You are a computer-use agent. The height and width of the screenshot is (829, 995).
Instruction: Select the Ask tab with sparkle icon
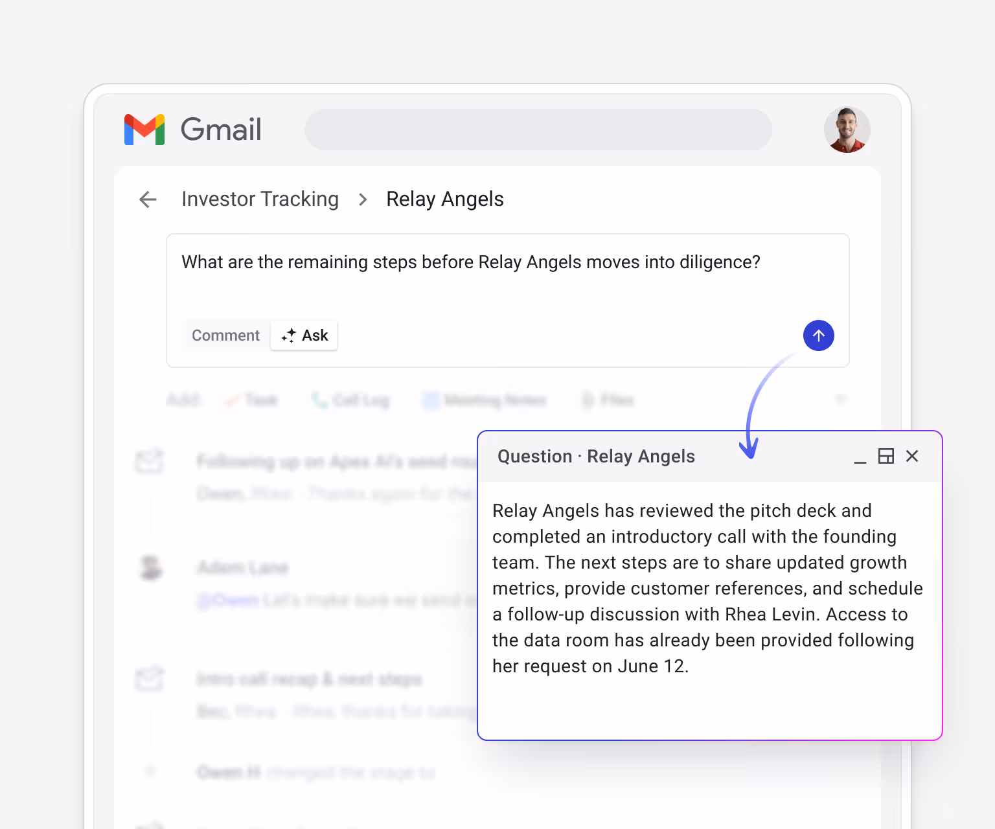coord(304,335)
